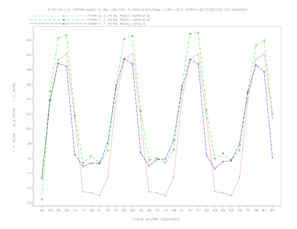The width and height of the screenshot is (297, 229).
Task: Click the vertical y-axis title F.F_MEAN | O.O_MEAN
Action: coord(14,117)
